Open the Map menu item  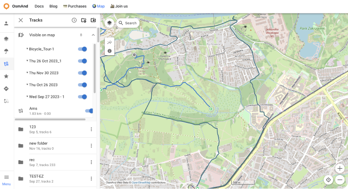[x=98, y=6]
